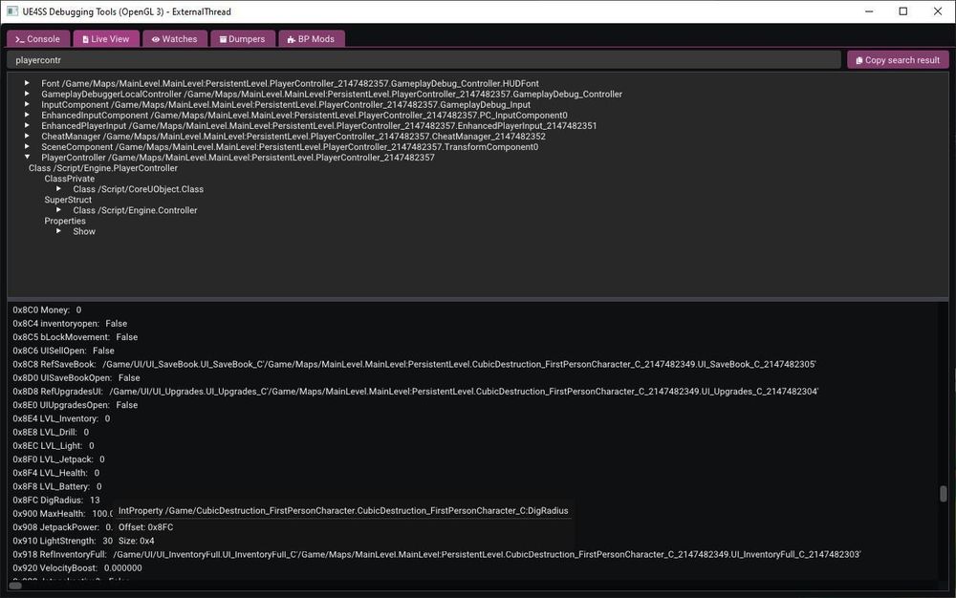Screen dimensions: 956x598
Task: Click the DigRadius property value 13
Action: pyautogui.click(x=95, y=501)
